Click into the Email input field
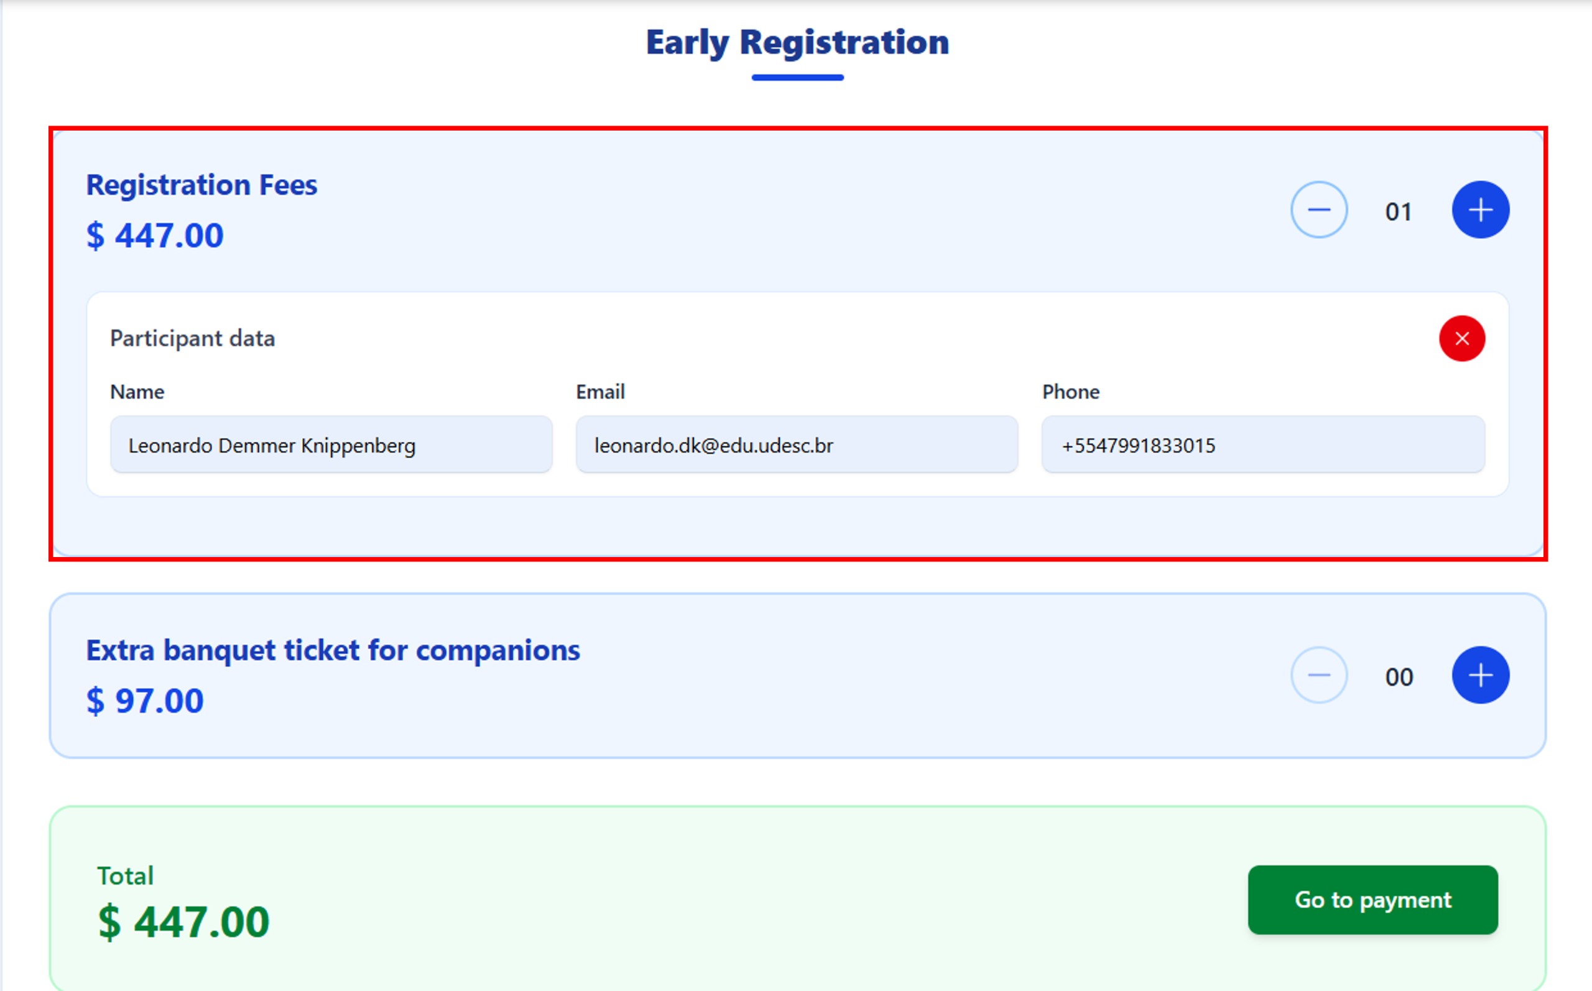 pos(797,445)
